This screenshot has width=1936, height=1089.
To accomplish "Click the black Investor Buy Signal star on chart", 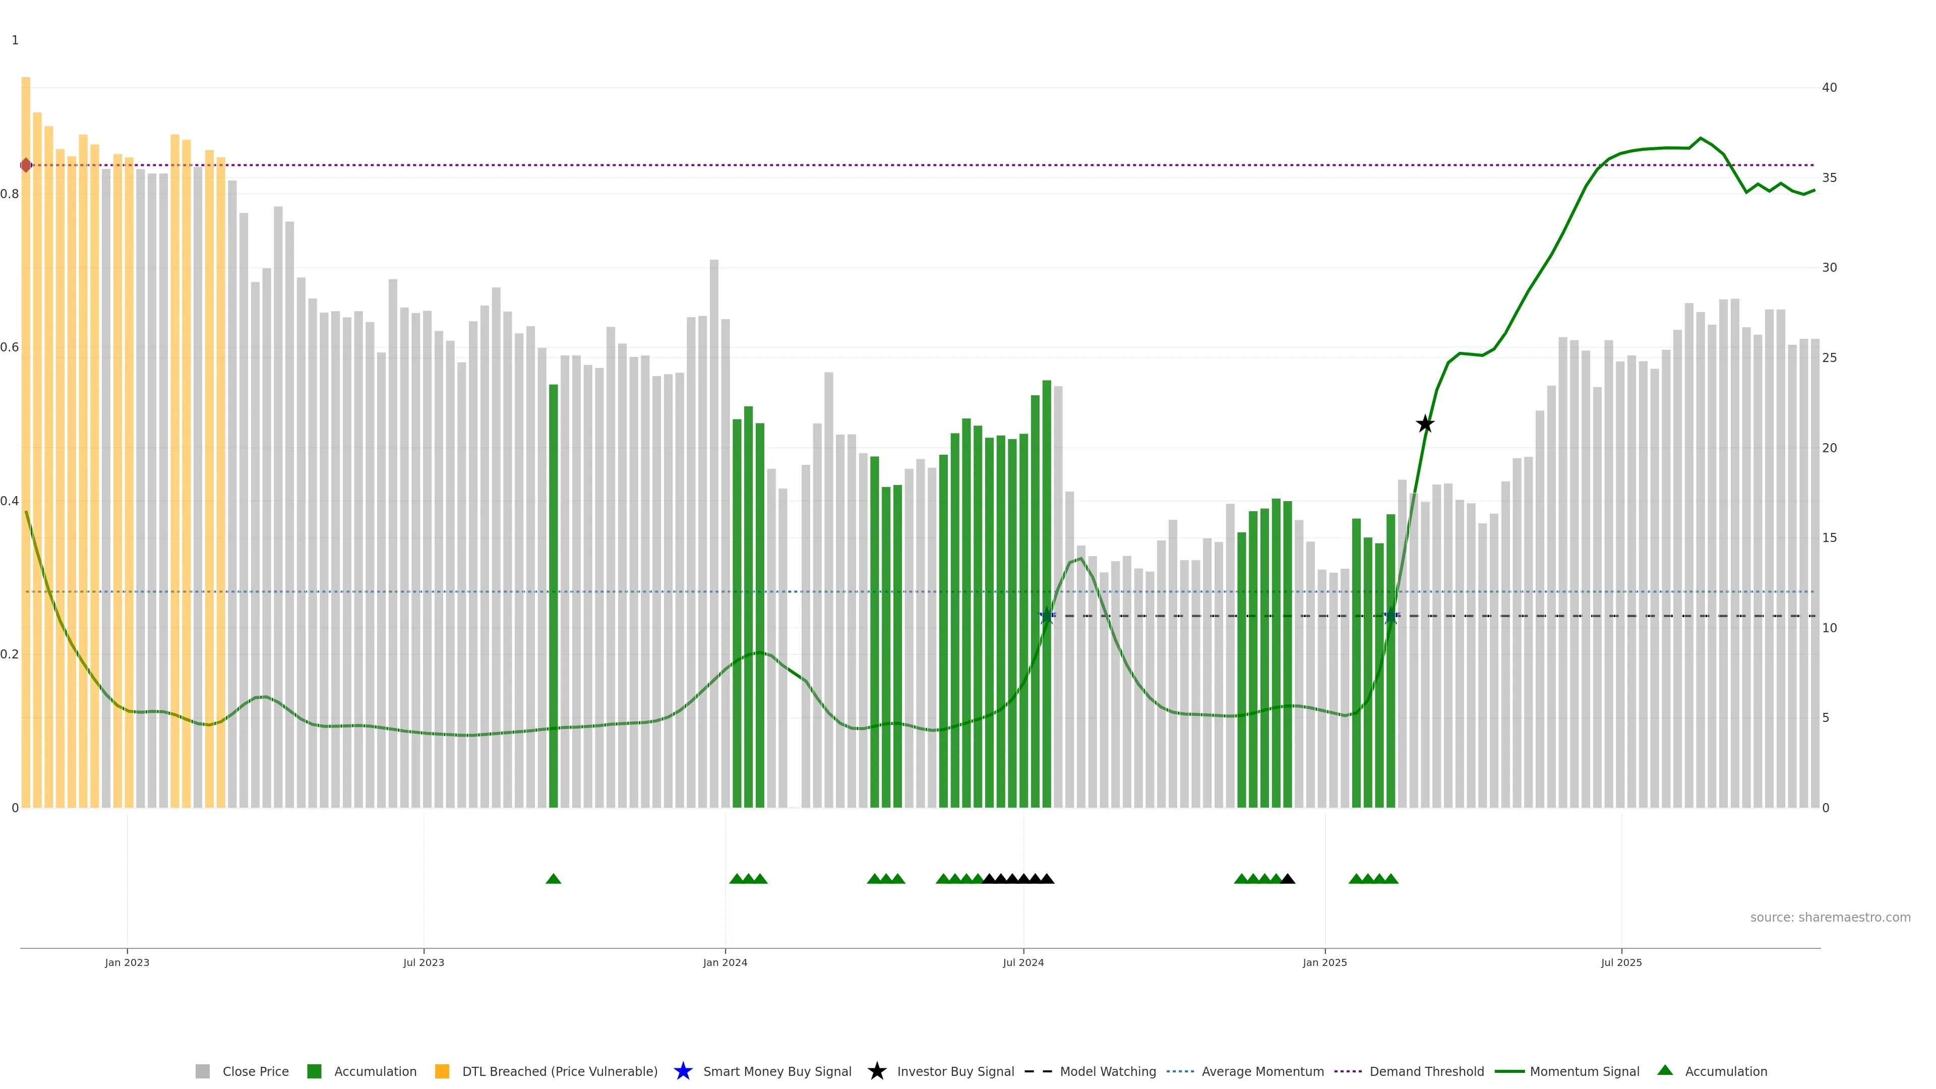I will [1425, 425].
